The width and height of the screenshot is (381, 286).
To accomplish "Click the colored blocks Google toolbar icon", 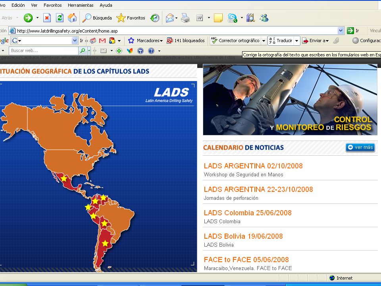I will [112, 41].
